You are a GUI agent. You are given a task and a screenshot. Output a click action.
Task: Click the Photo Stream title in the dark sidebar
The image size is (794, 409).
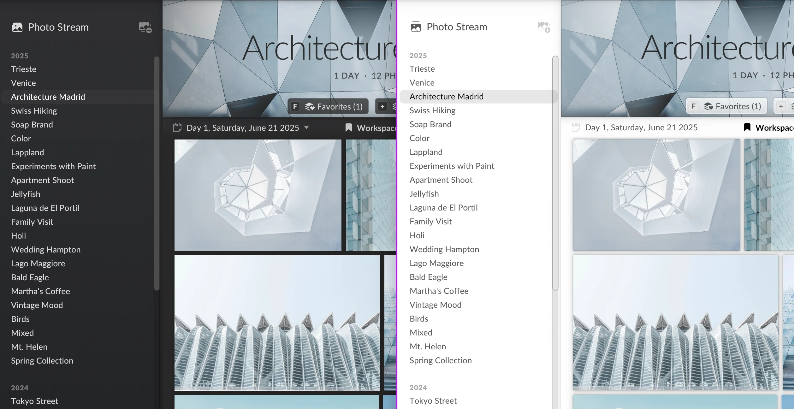pyautogui.click(x=58, y=27)
